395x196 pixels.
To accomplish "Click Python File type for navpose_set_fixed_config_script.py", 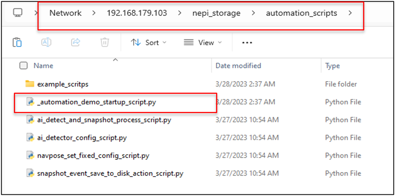I will click(x=343, y=156).
